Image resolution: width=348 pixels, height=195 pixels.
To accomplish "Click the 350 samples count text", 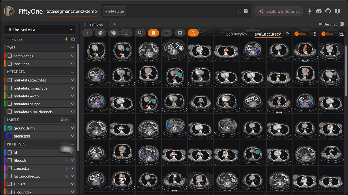I will tap(237, 34).
